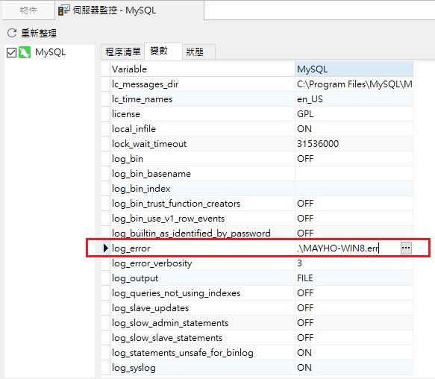
Task: Switch to the 物件 tab
Action: point(28,10)
